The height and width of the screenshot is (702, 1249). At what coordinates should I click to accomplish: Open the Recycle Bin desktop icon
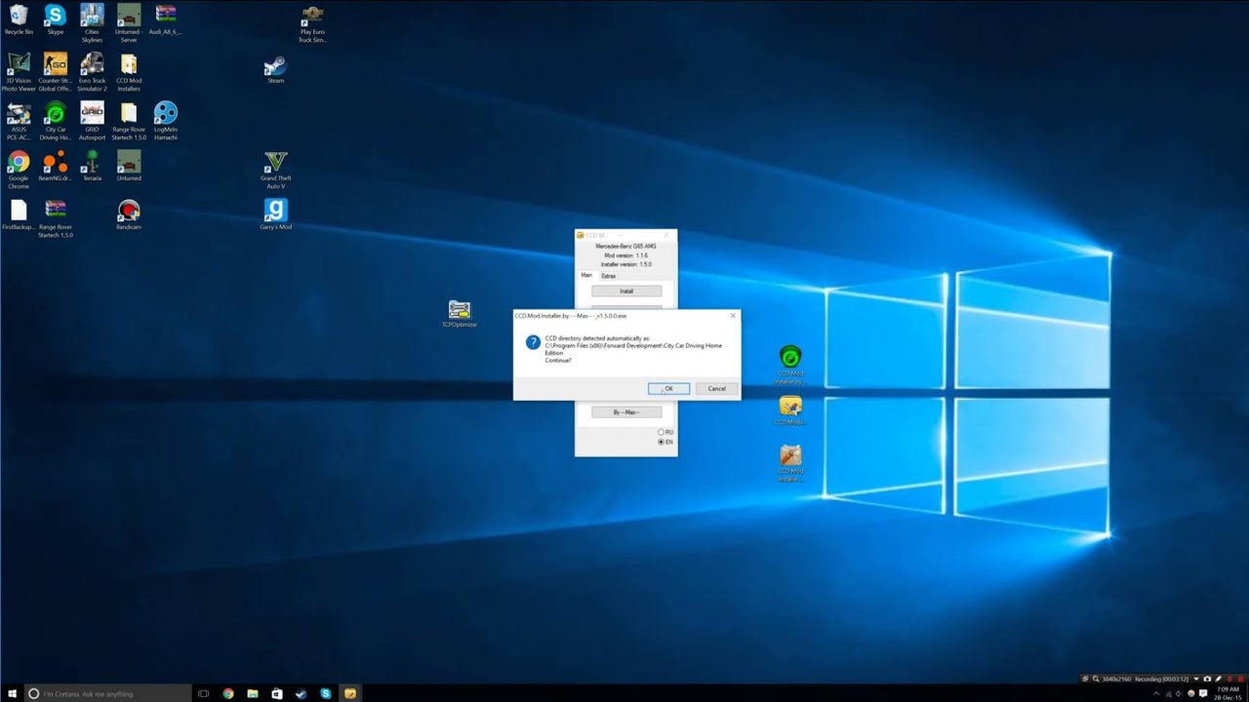tap(19, 19)
